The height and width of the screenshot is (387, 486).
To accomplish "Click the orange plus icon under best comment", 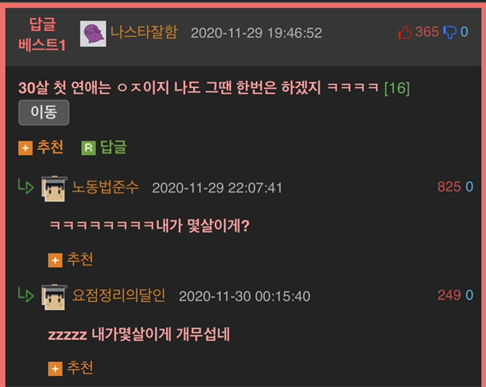I will click(x=25, y=148).
